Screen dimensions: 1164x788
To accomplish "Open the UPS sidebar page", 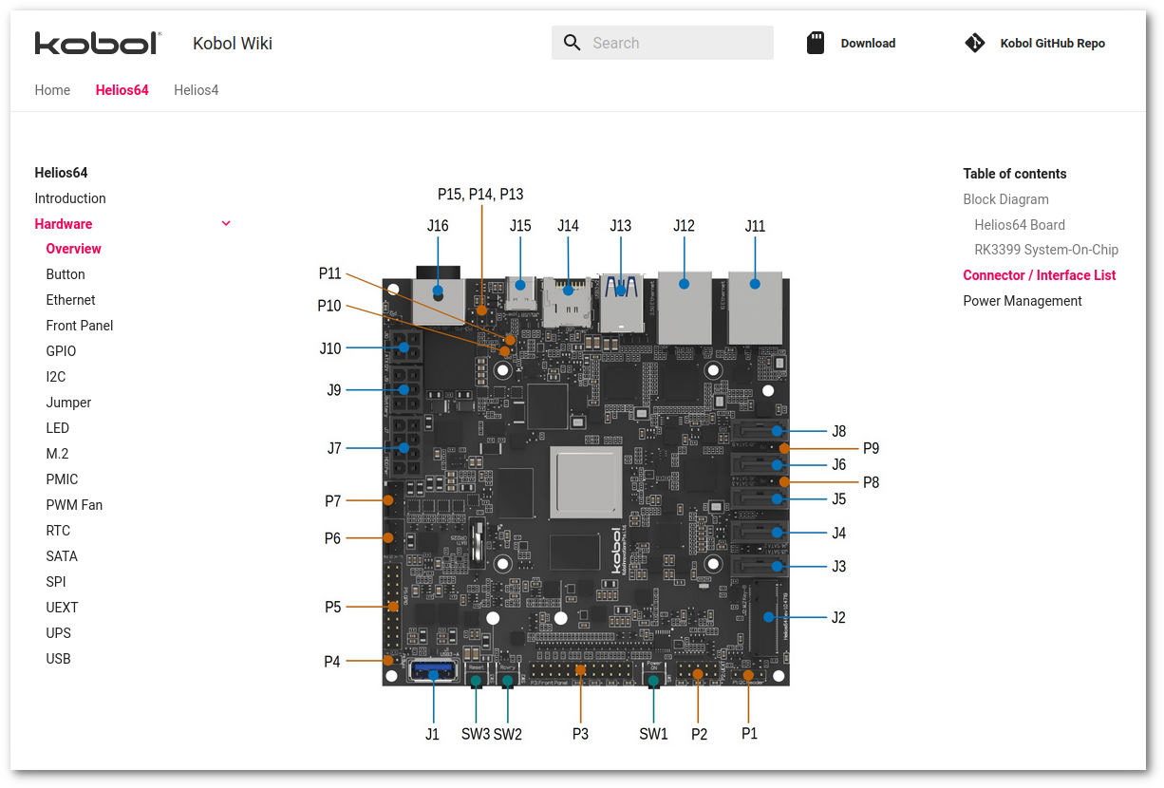I will pyautogui.click(x=59, y=633).
